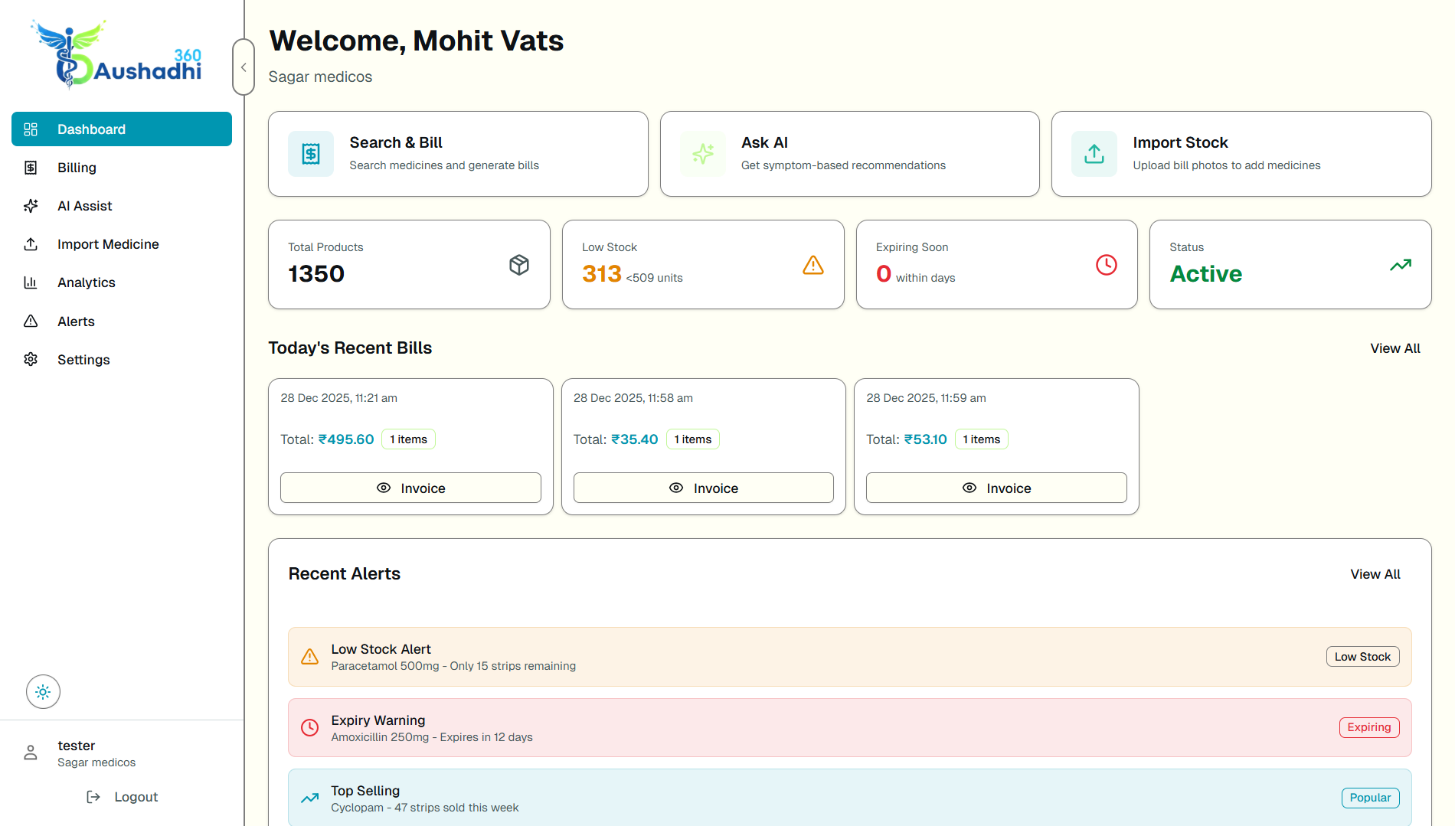This screenshot has width=1455, height=826.
Task: Open the AI Assist sidebar item
Action: tap(84, 206)
